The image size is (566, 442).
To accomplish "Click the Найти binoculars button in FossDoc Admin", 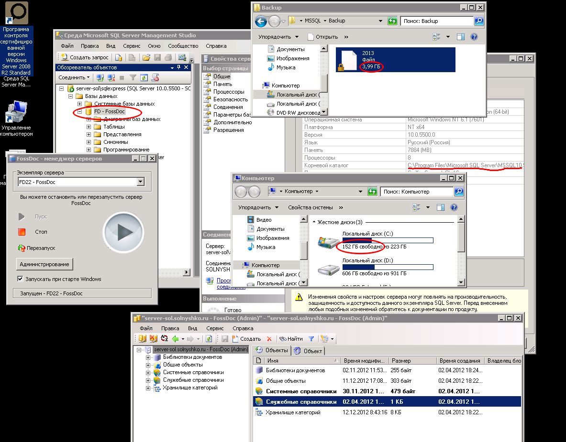I will click(291, 338).
